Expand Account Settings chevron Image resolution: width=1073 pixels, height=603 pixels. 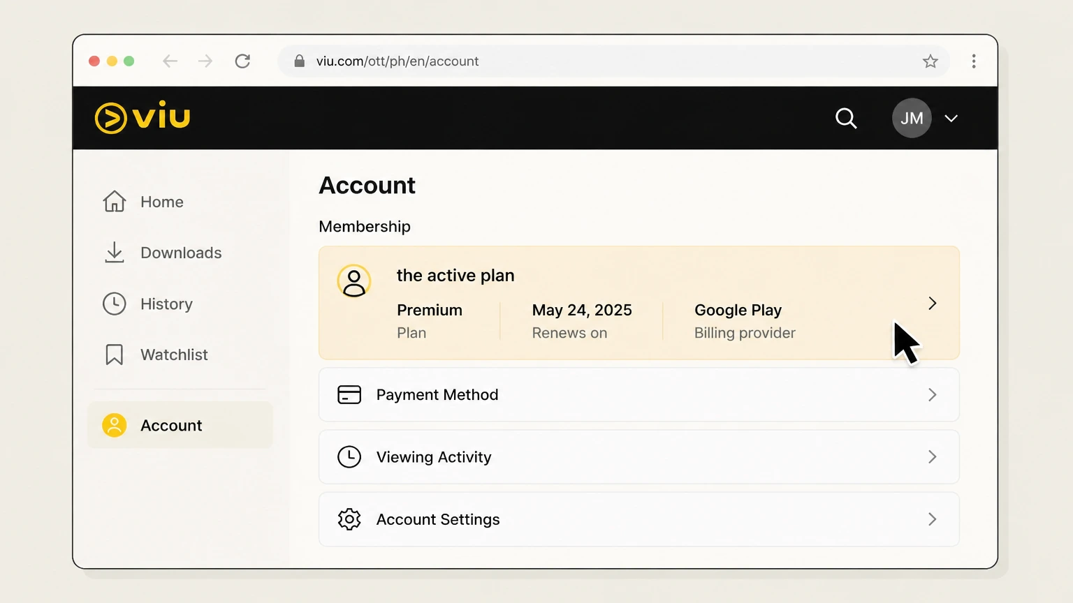(x=933, y=519)
